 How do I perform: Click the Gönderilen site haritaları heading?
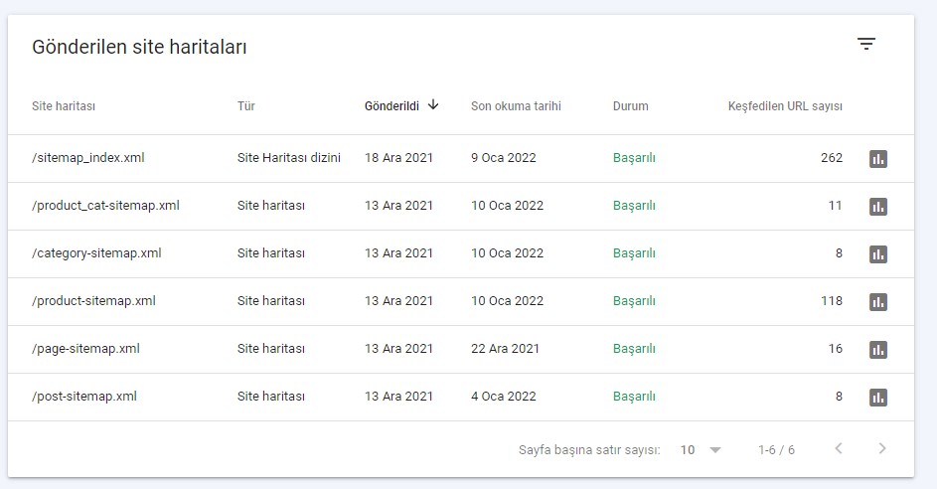(x=139, y=47)
